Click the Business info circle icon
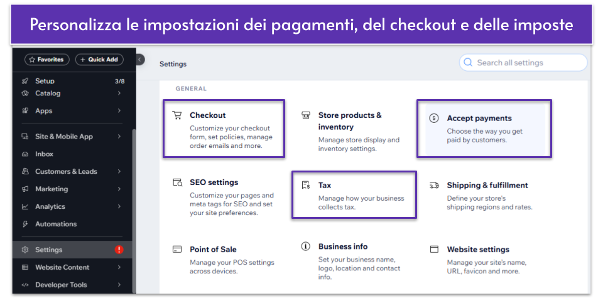The image size is (603, 301). [306, 246]
